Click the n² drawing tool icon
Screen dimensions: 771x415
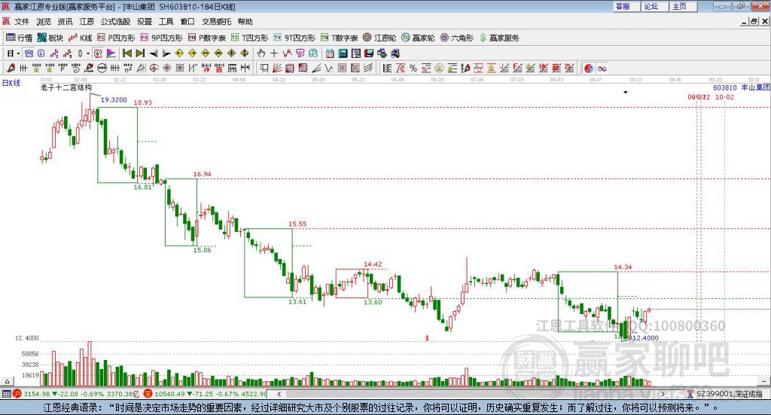tap(128, 69)
